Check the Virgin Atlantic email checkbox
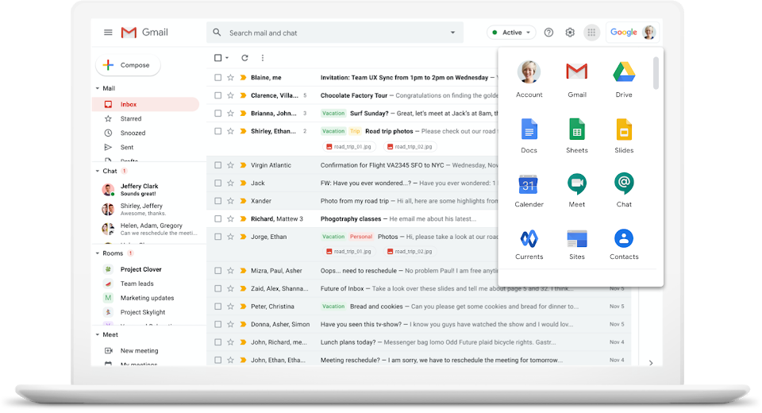762x413 pixels. 217,165
